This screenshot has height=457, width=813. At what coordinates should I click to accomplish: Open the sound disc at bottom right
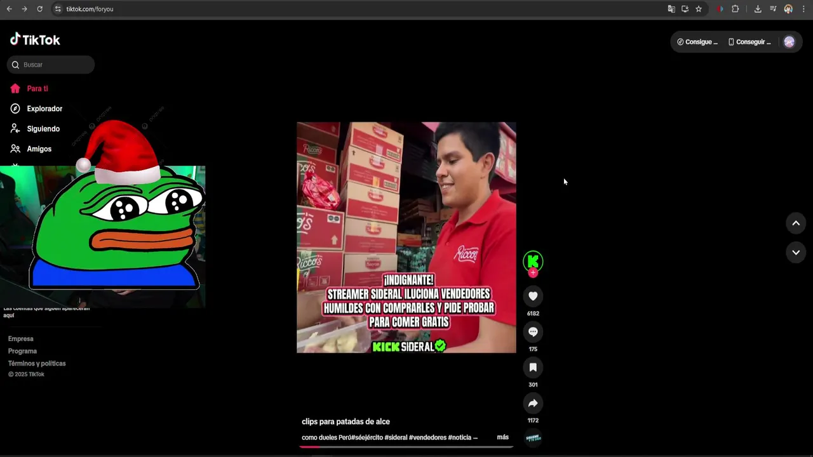tap(533, 437)
